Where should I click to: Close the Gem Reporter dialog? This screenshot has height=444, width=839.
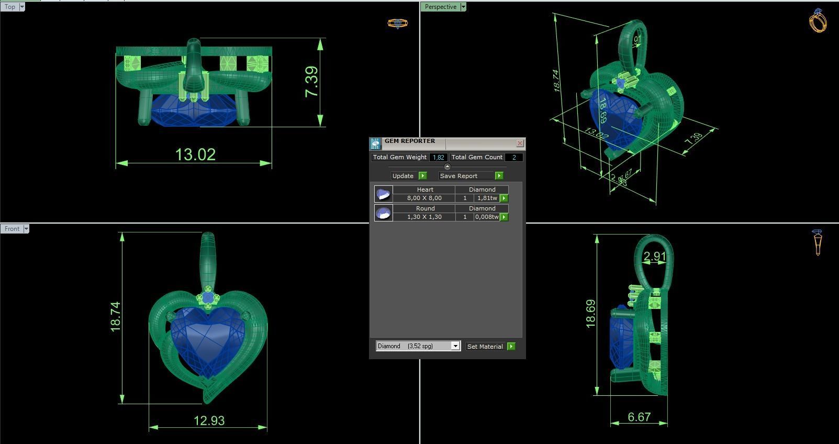[x=520, y=143]
